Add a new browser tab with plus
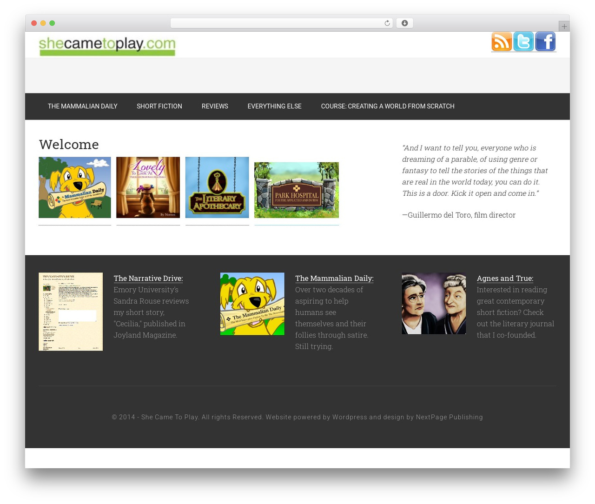 pyautogui.click(x=564, y=27)
